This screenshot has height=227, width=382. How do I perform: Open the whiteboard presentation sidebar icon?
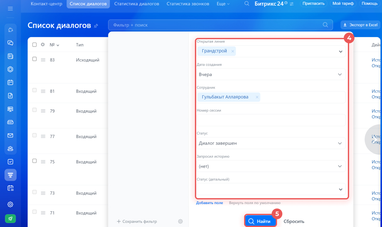click(10, 109)
